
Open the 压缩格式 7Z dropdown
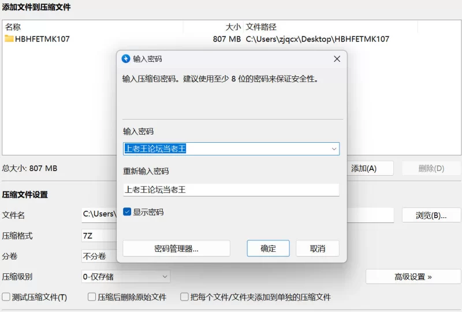[x=98, y=236]
